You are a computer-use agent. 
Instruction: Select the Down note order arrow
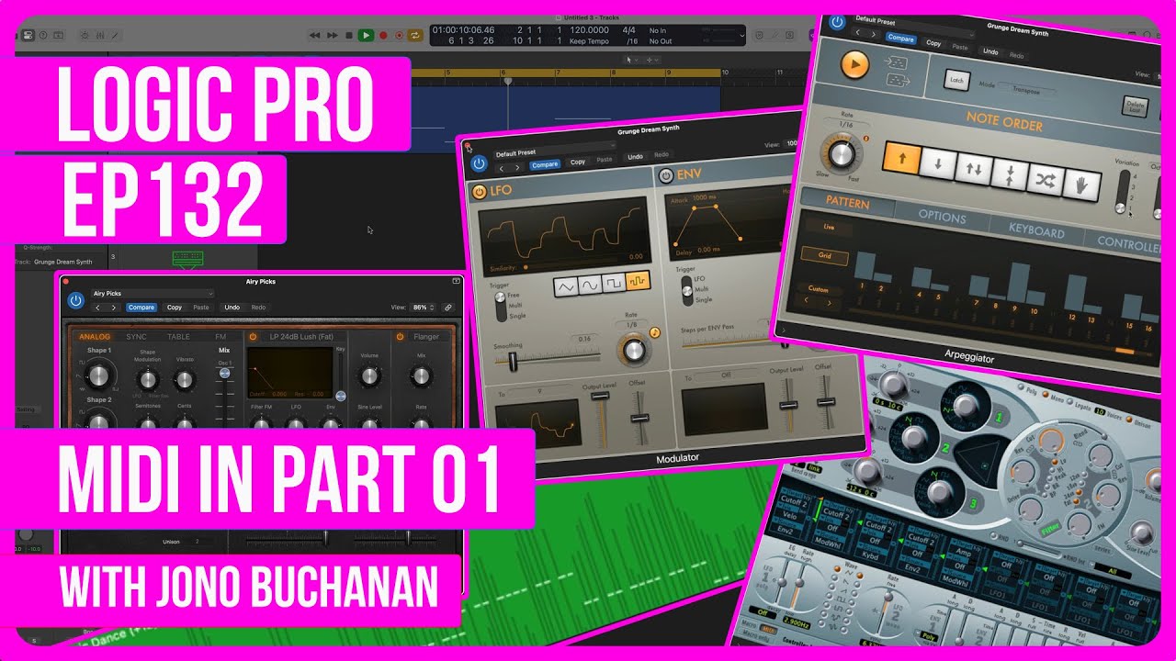[x=937, y=164]
